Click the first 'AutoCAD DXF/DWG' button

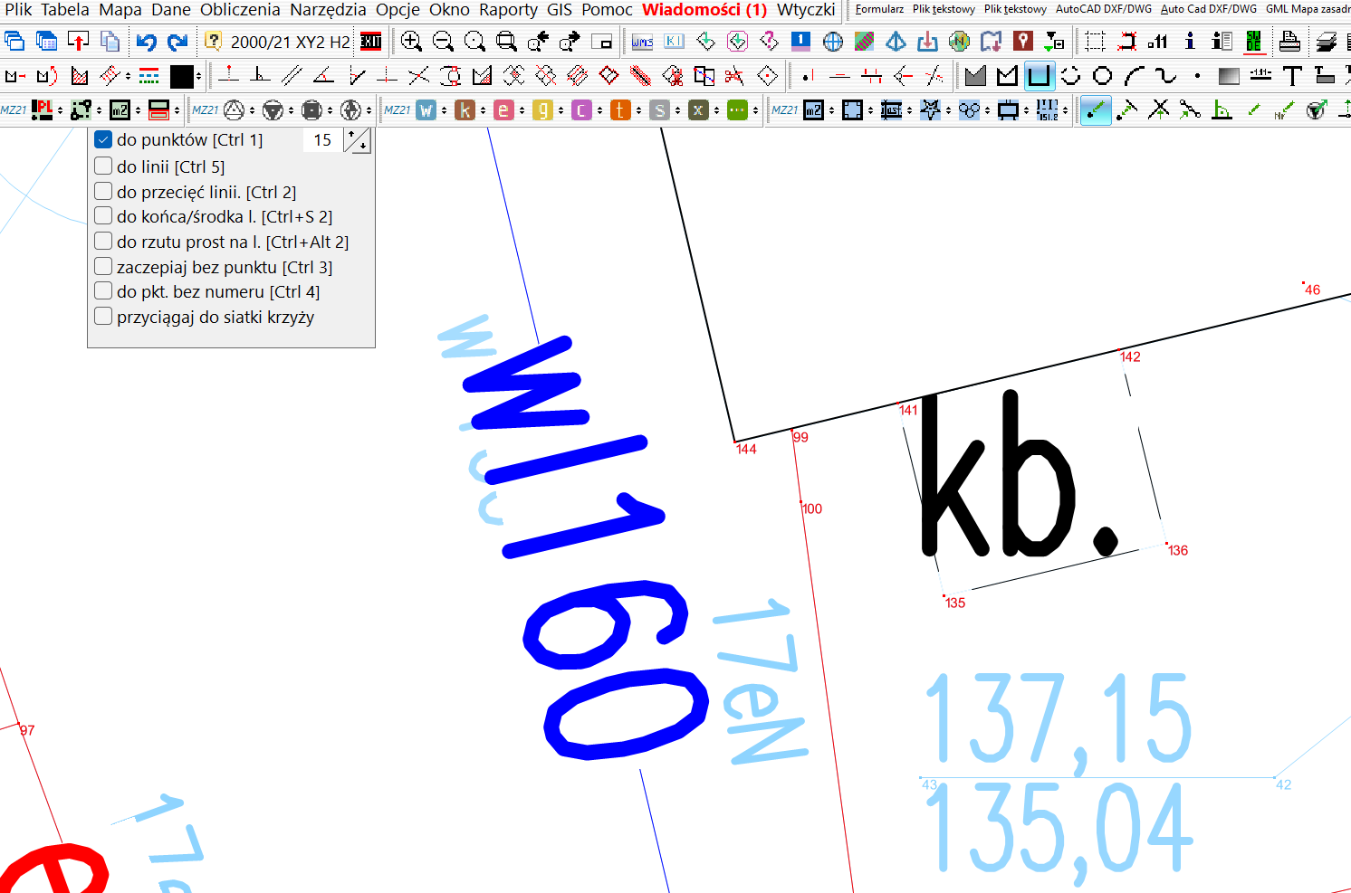pos(1104,9)
